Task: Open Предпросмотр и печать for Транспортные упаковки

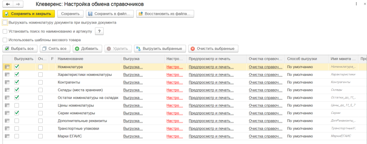Action: pyautogui.click(x=211, y=129)
